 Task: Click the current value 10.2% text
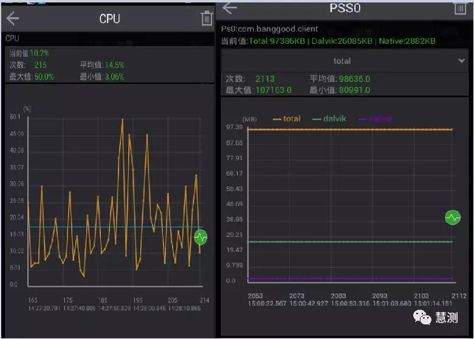tap(39, 53)
